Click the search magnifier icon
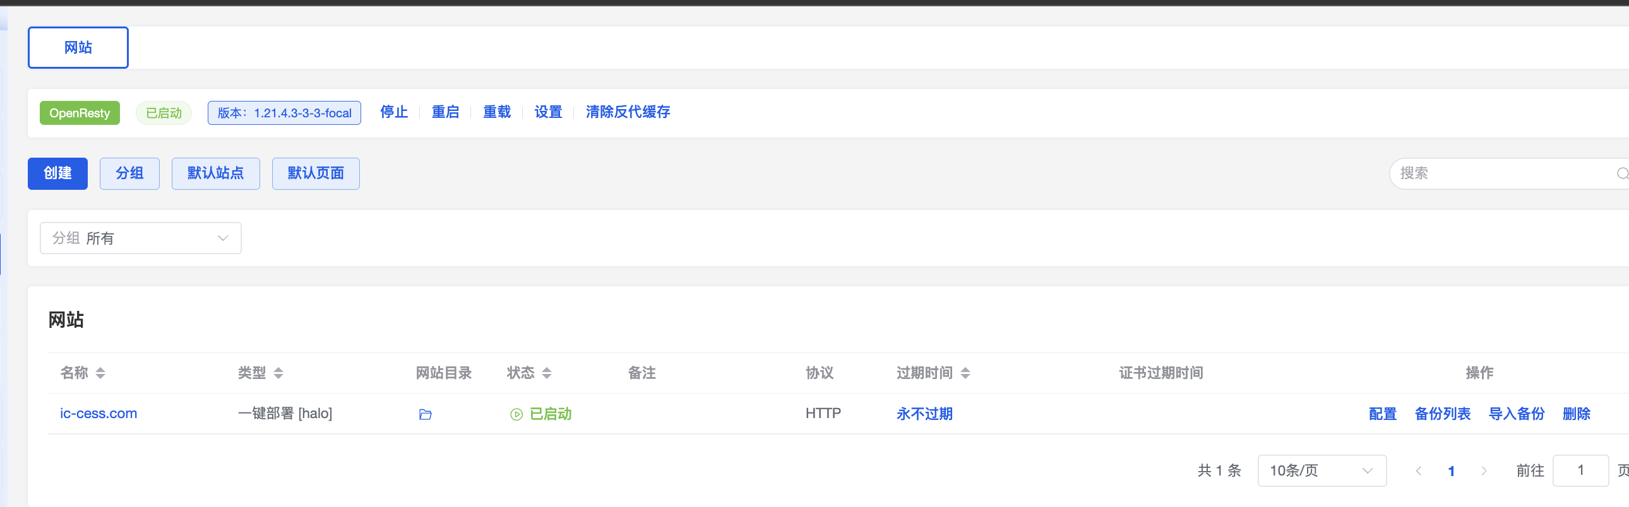The width and height of the screenshot is (1629, 507). [x=1622, y=173]
